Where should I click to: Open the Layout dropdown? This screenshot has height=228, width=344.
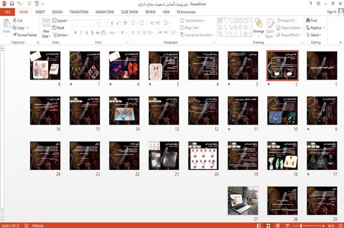pyautogui.click(x=61, y=21)
